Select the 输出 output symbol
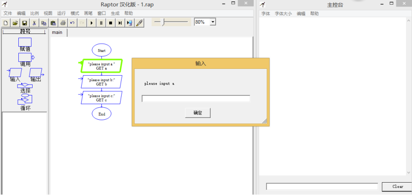 36,75
